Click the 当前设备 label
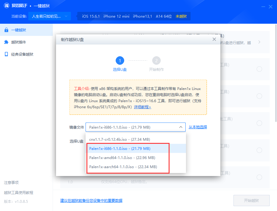Viewport: 277px width, 211px height. (19, 16)
